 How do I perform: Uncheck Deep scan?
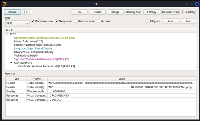57,21
